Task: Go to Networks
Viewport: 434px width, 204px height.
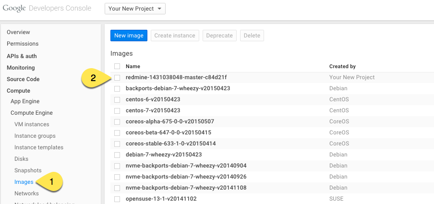Action: click(26, 193)
